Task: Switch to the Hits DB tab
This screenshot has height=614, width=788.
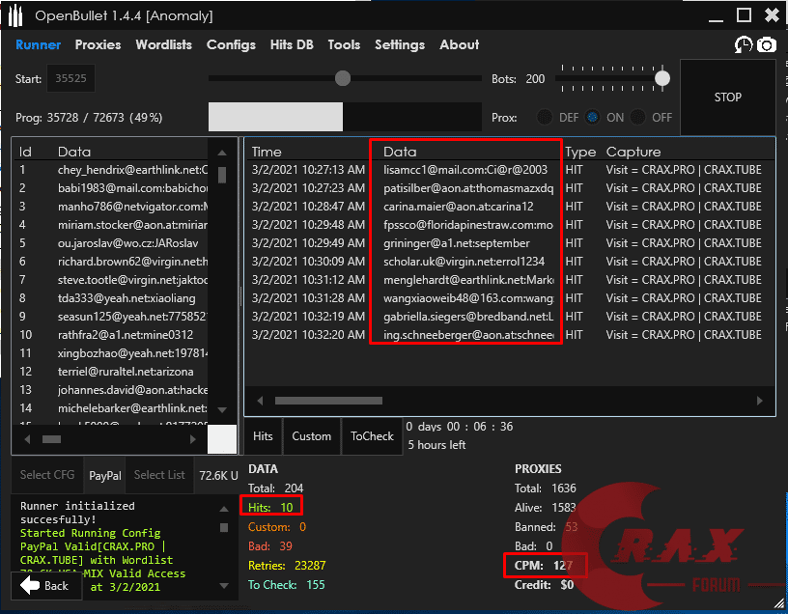Action: point(292,44)
